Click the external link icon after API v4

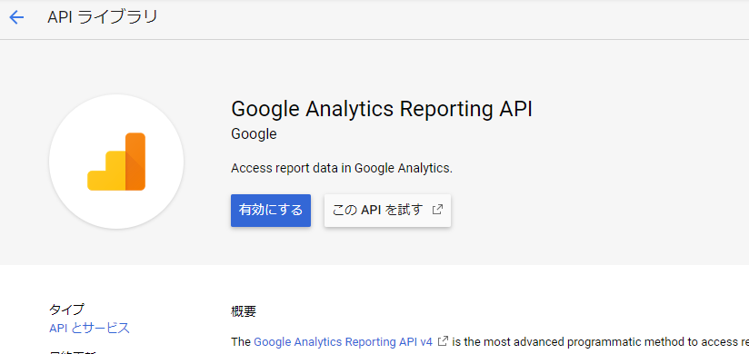tap(443, 341)
